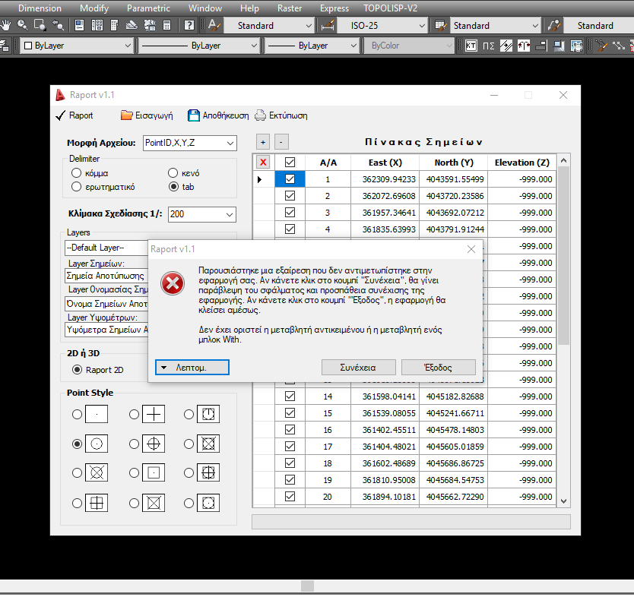Select the Raport 2D radio button
Image resolution: width=634 pixels, height=597 pixels.
77,370
